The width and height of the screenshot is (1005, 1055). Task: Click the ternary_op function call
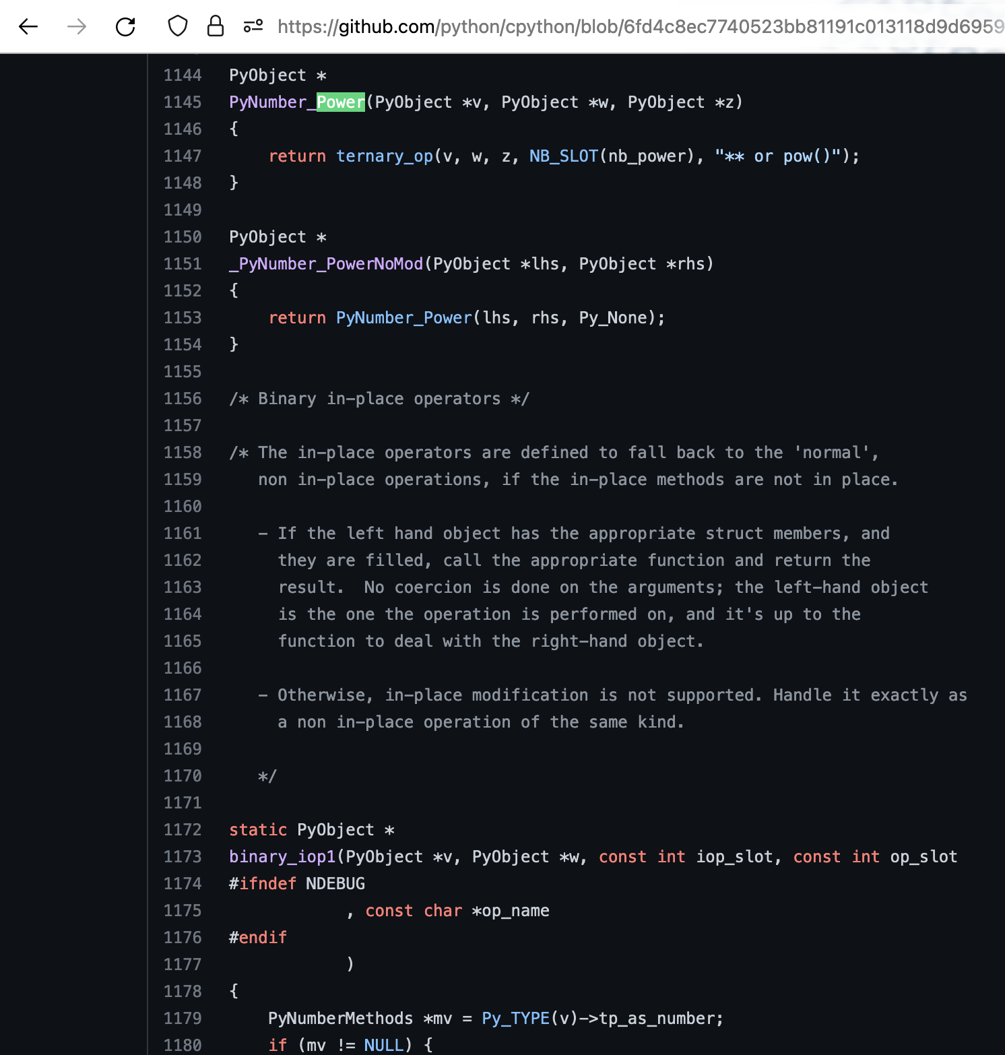(x=385, y=156)
